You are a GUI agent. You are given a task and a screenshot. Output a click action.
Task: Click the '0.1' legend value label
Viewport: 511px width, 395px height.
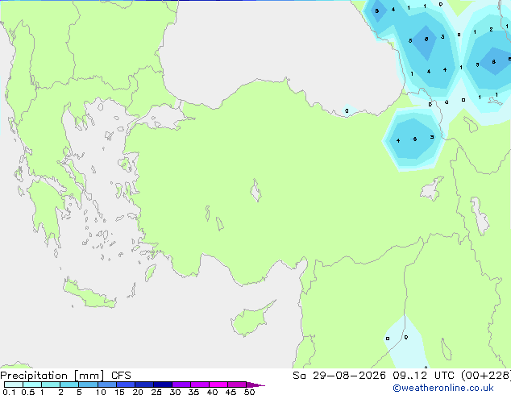coord(9,392)
